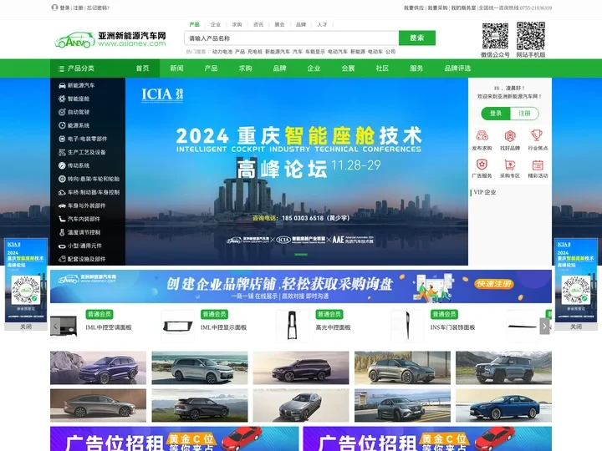Click the 登录 button in welcome panel
The width and height of the screenshot is (602, 451).
click(x=496, y=114)
